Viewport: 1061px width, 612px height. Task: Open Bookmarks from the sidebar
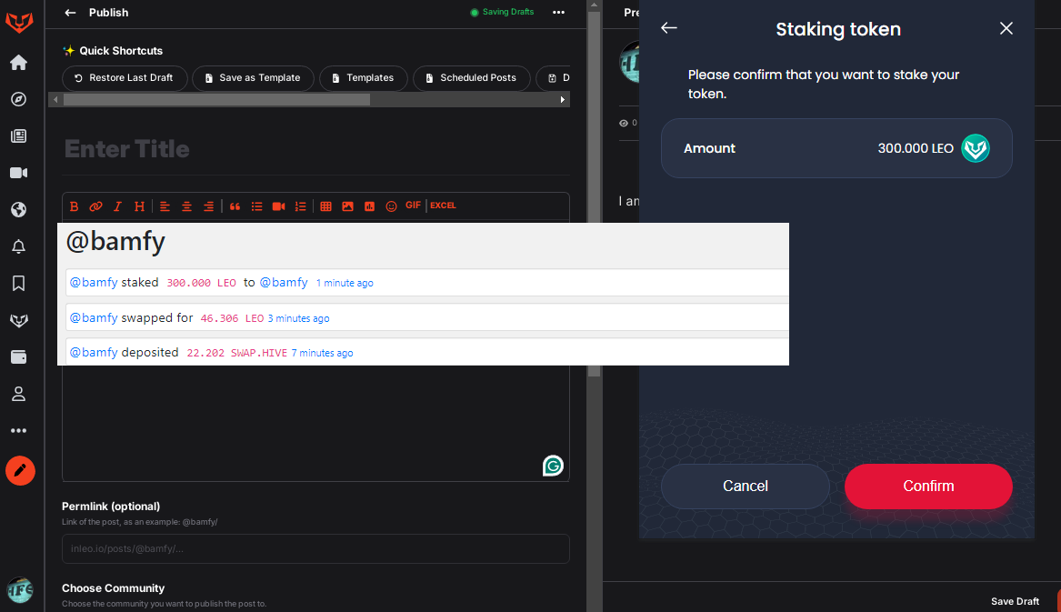pos(18,283)
